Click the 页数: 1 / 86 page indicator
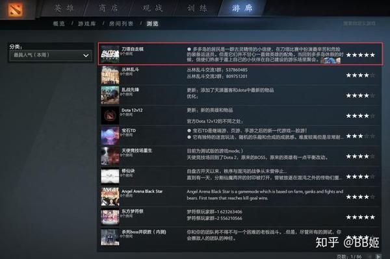This screenshot has width=390, height=259. [349, 256]
